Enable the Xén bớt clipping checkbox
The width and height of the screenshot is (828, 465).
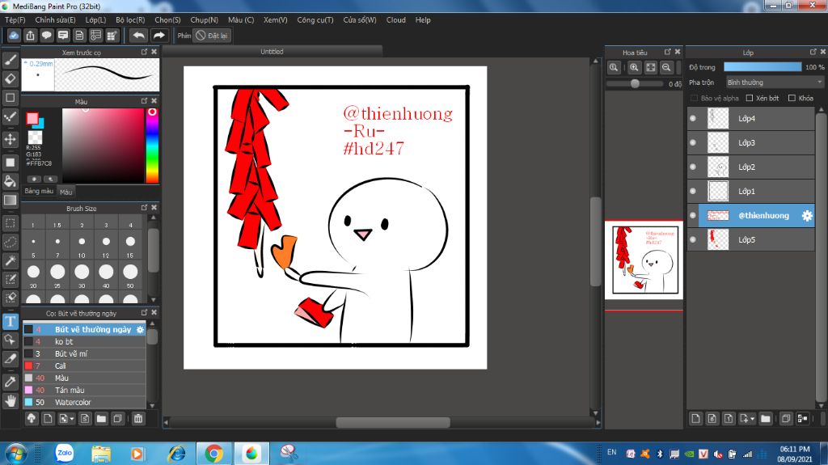tap(750, 99)
